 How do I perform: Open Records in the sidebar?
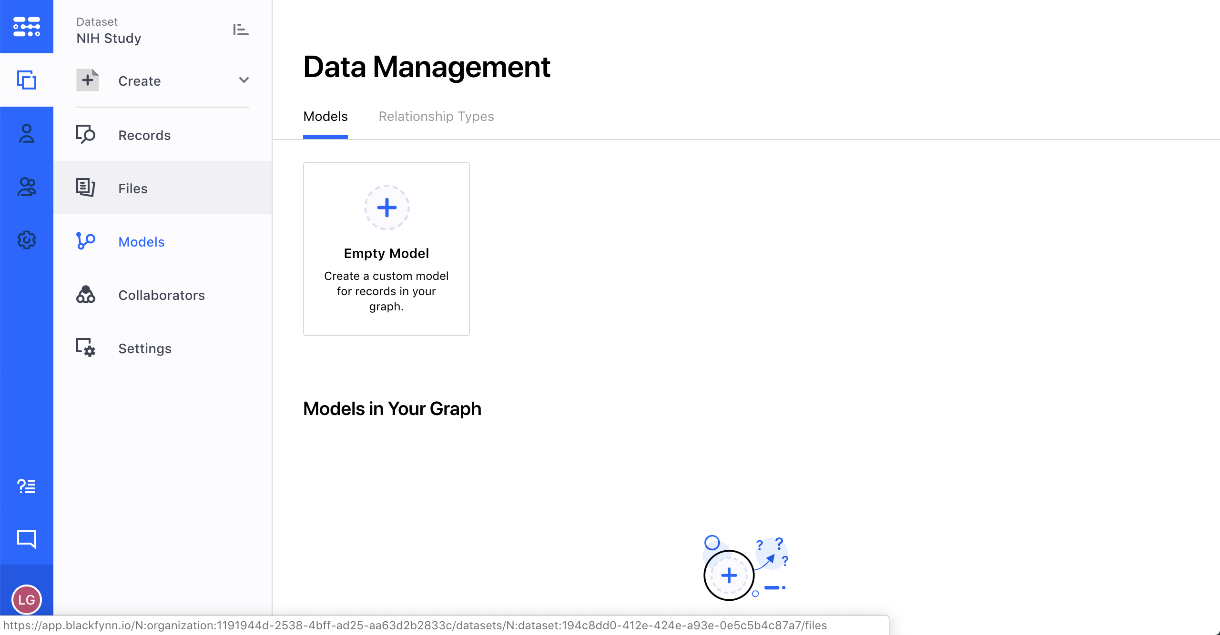[144, 135]
